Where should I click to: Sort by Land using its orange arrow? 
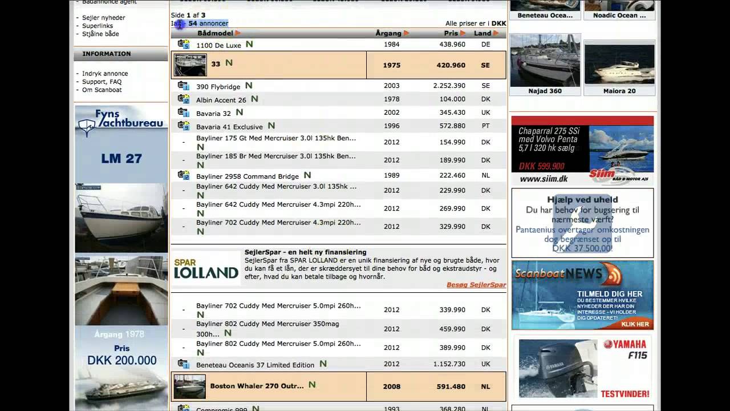[496, 33]
